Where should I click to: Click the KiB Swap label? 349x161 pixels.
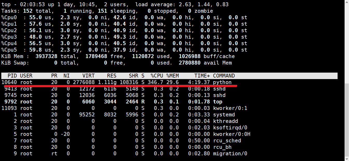pos(15,63)
